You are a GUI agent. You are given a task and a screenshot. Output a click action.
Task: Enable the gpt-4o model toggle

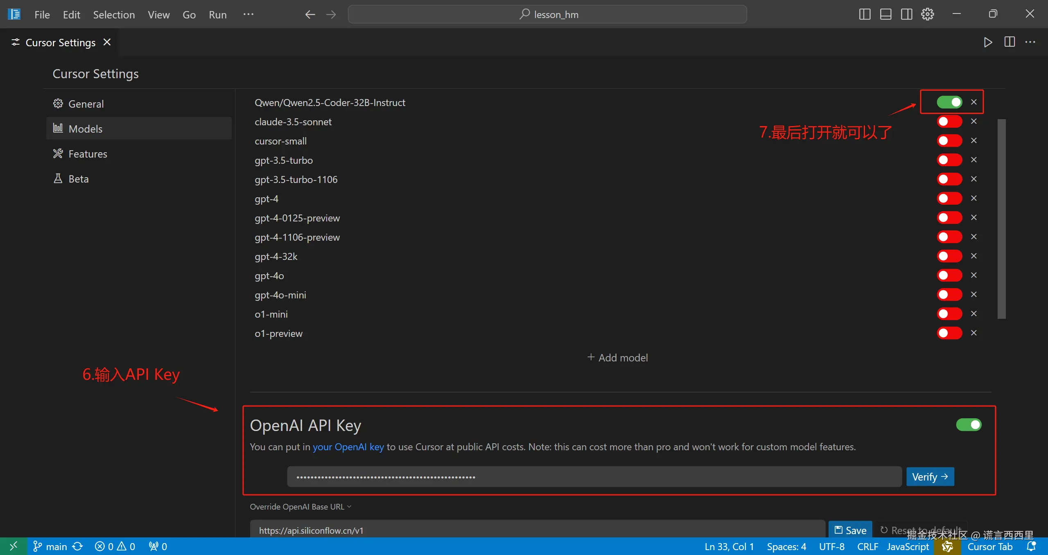click(949, 275)
